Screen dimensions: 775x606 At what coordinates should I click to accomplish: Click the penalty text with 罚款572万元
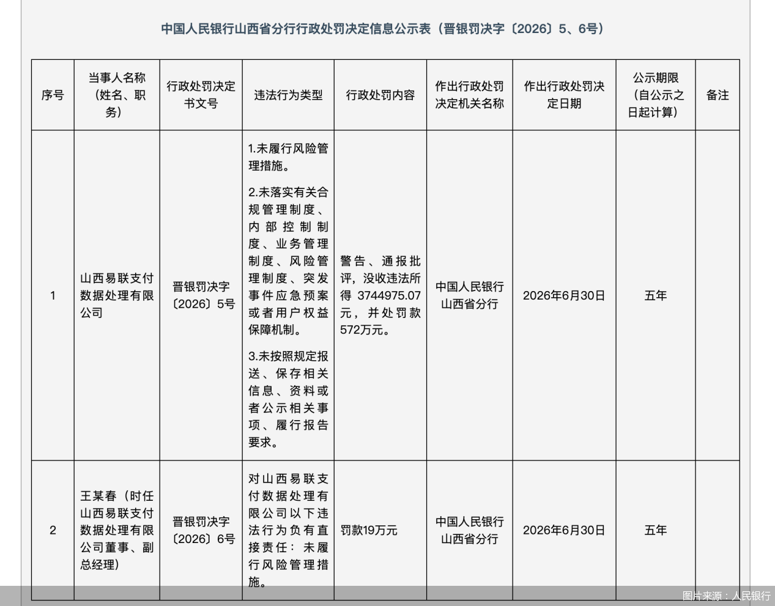tap(380, 295)
